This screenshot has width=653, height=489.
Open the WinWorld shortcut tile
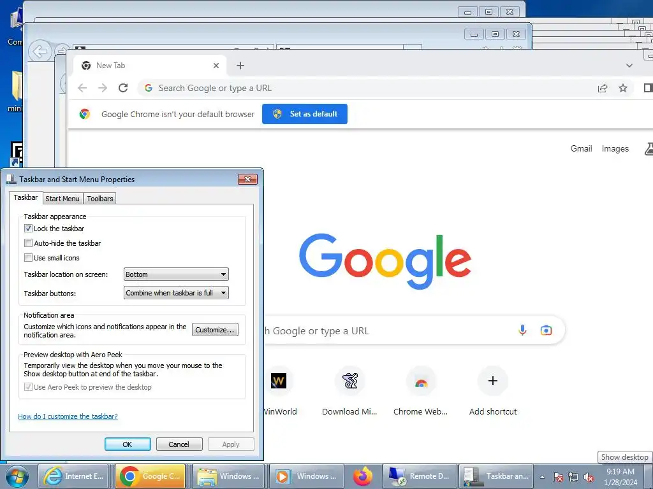(279, 391)
